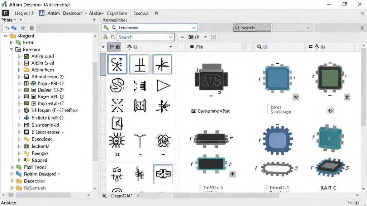Select the capacitor-like symbol in top row
367x206 pixels.
coord(140,64)
